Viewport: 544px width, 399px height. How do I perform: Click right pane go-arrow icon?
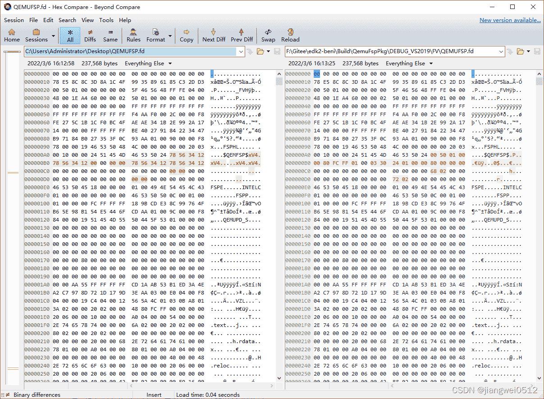coord(510,51)
